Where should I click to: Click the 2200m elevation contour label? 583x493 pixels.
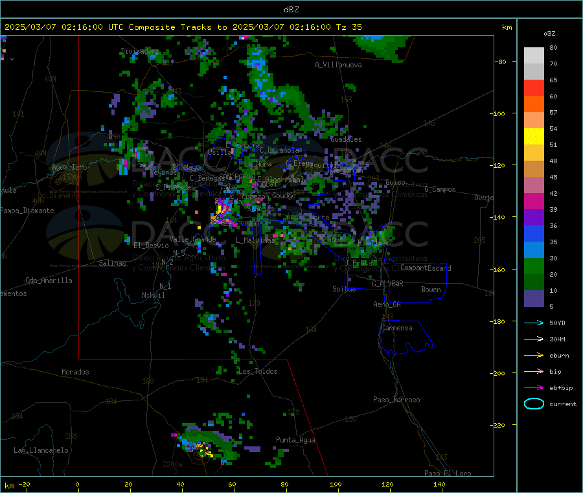[172, 464]
